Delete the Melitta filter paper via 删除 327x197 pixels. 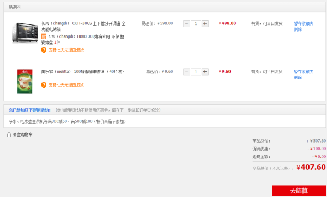298,78
